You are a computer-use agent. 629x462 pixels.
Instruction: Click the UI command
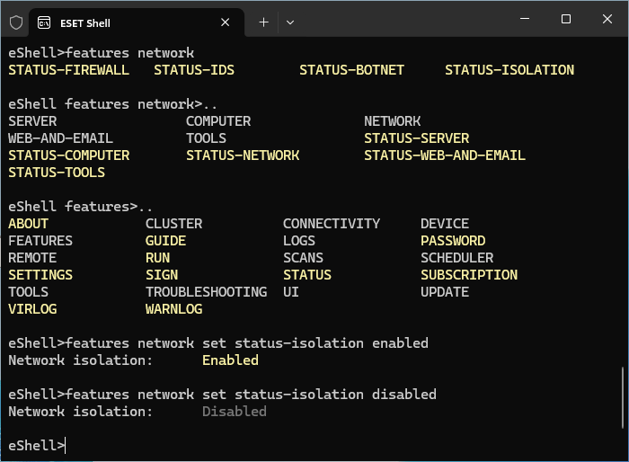(291, 292)
